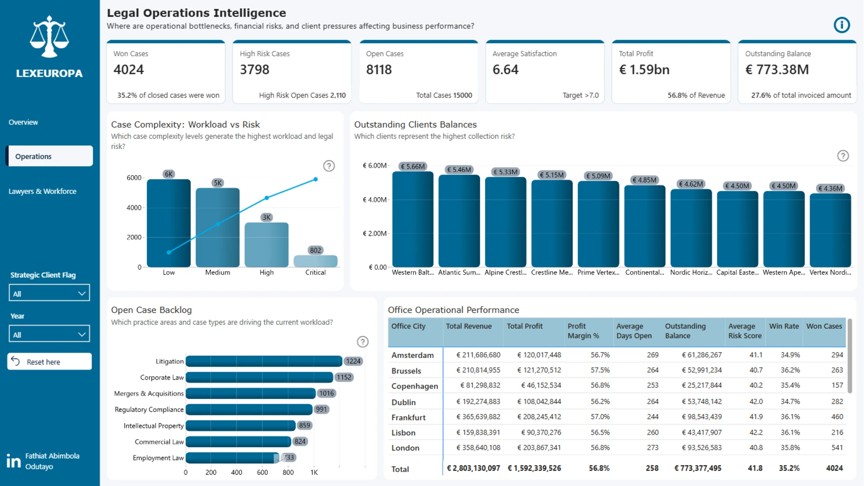
Task: Click the Atlantic Sum... client bar
Action: tap(459, 221)
